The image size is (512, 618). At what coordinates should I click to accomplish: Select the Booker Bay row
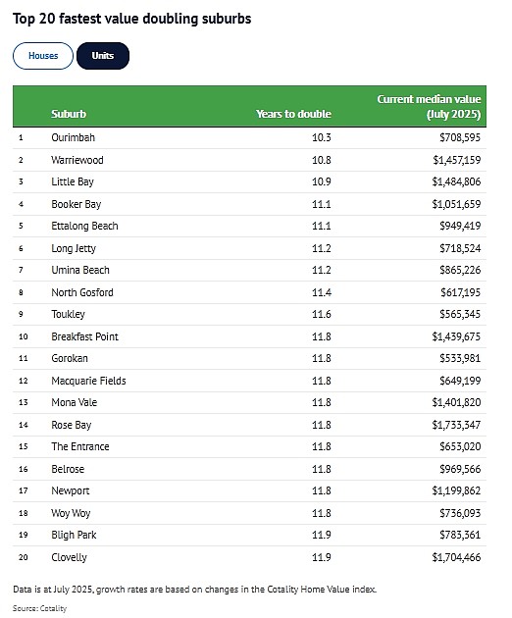pyautogui.click(x=249, y=204)
